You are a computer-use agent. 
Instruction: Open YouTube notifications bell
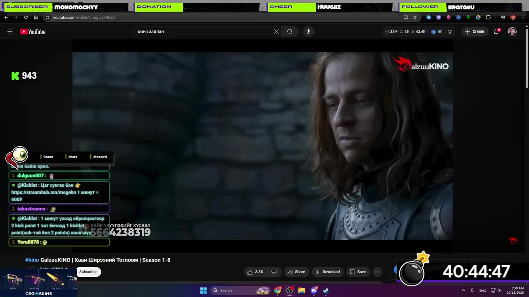pyautogui.click(x=497, y=32)
